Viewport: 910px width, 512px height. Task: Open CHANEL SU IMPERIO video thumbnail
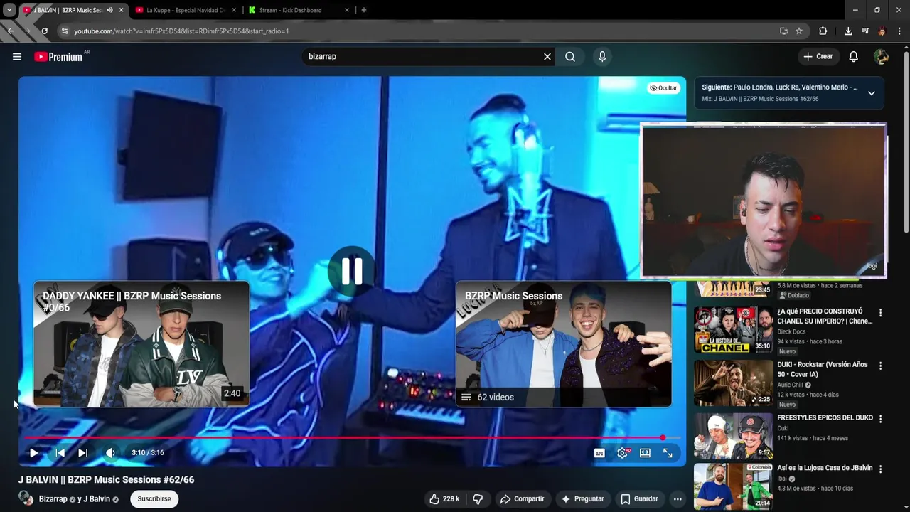pyautogui.click(x=733, y=330)
